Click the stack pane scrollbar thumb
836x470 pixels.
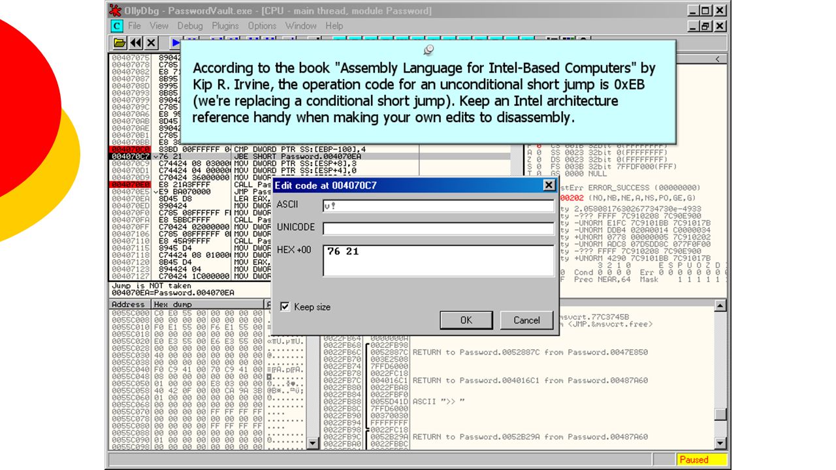click(720, 415)
